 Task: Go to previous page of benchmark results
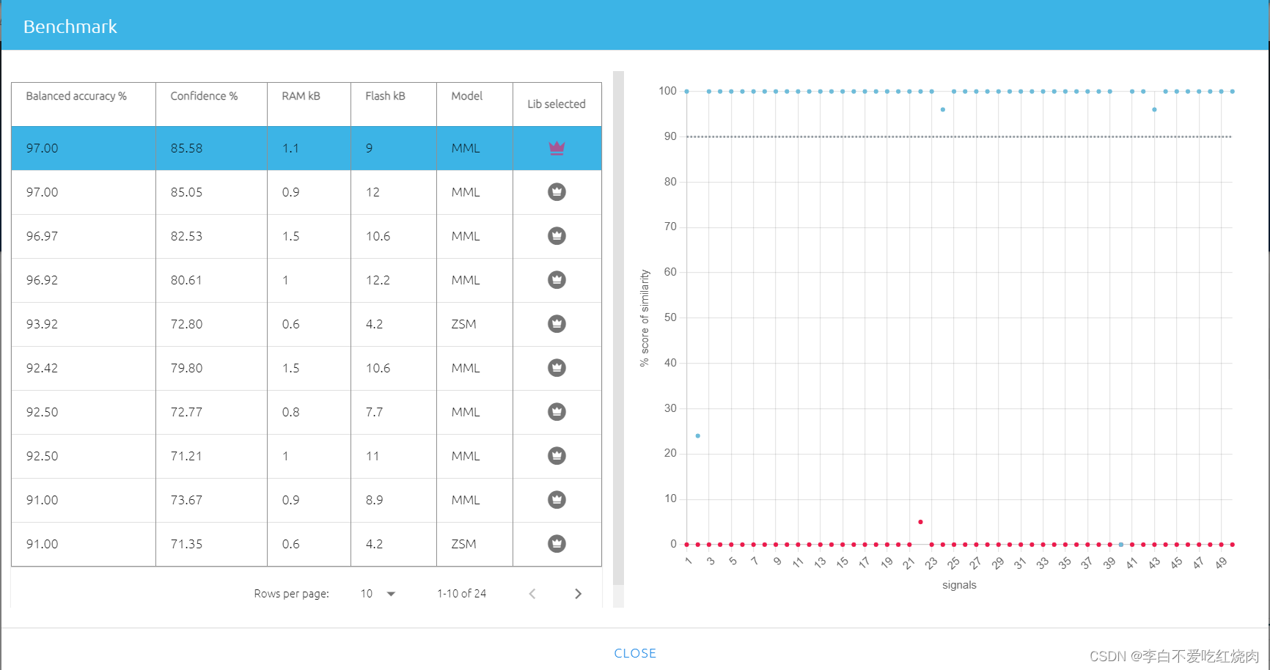click(x=532, y=594)
